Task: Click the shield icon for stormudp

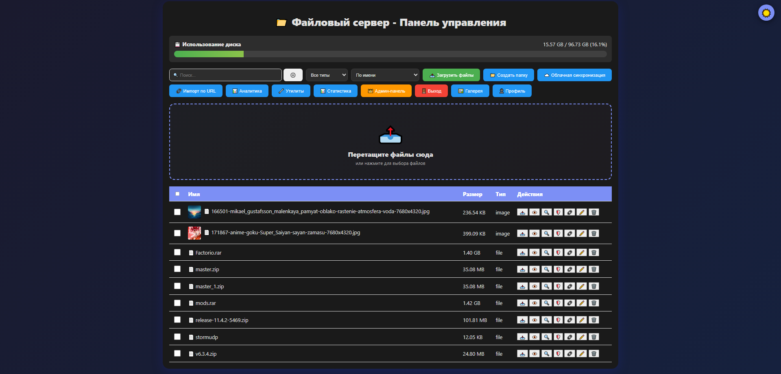Action: (x=558, y=337)
